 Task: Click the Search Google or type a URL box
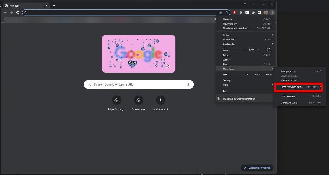[x=139, y=84]
